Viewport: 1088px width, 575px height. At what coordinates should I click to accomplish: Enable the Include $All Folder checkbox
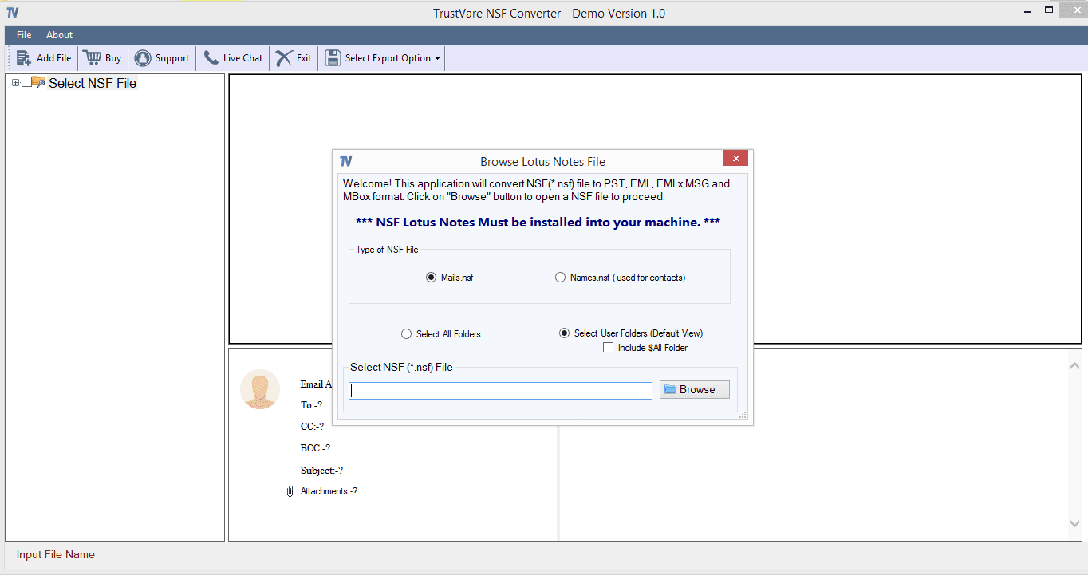pos(609,347)
